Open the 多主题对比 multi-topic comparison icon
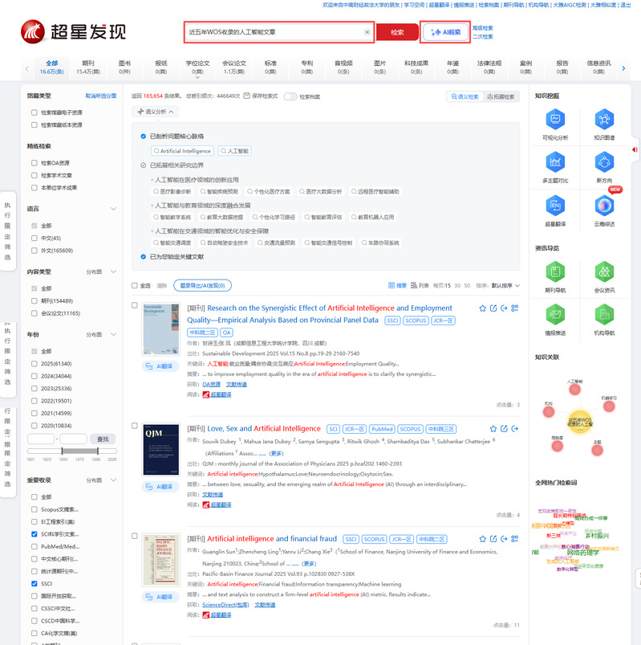Viewport: 641px width, 645px height. click(554, 164)
